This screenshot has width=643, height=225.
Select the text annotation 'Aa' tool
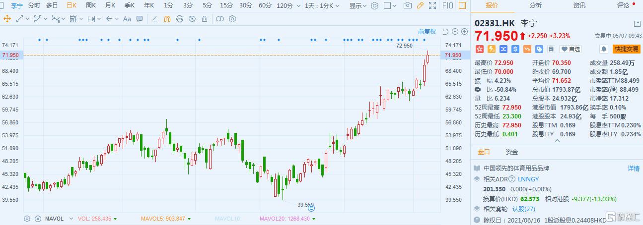127,19
